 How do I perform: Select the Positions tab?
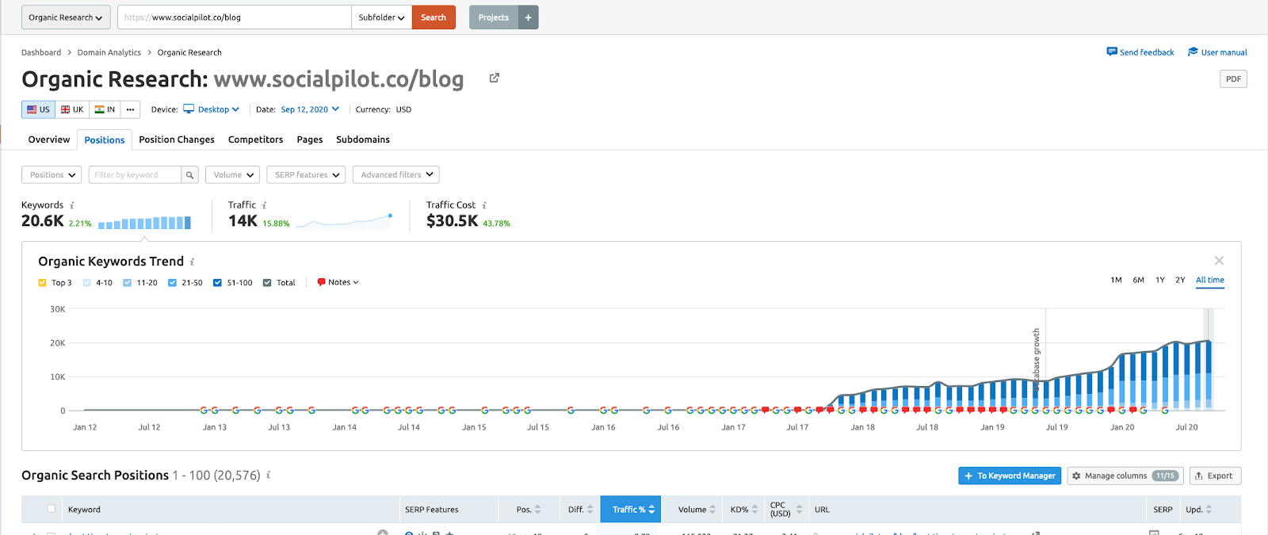(x=105, y=140)
